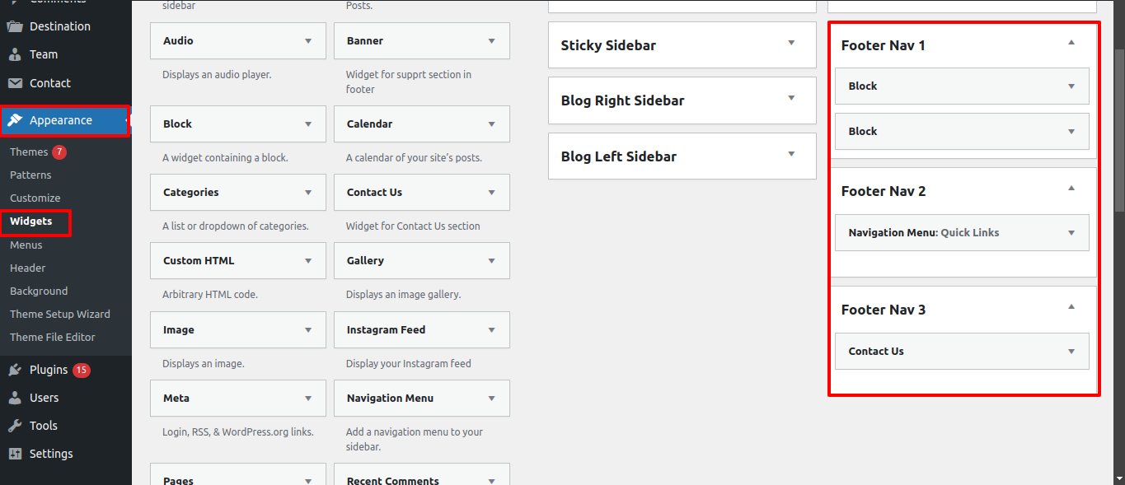Open the Custom HTML widget dropdown arrow
Image resolution: width=1125 pixels, height=485 pixels.
308,261
